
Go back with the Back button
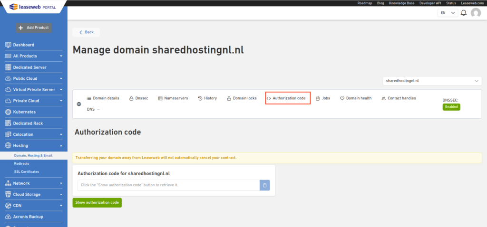tap(86, 32)
